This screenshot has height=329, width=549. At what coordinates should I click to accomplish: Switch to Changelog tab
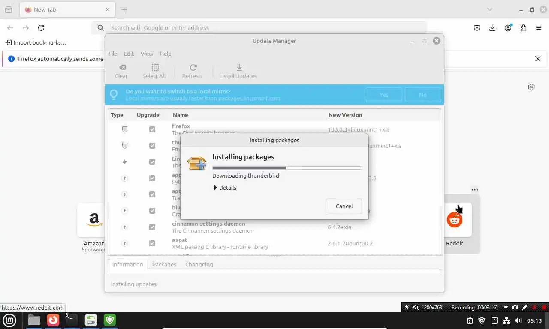(x=199, y=264)
